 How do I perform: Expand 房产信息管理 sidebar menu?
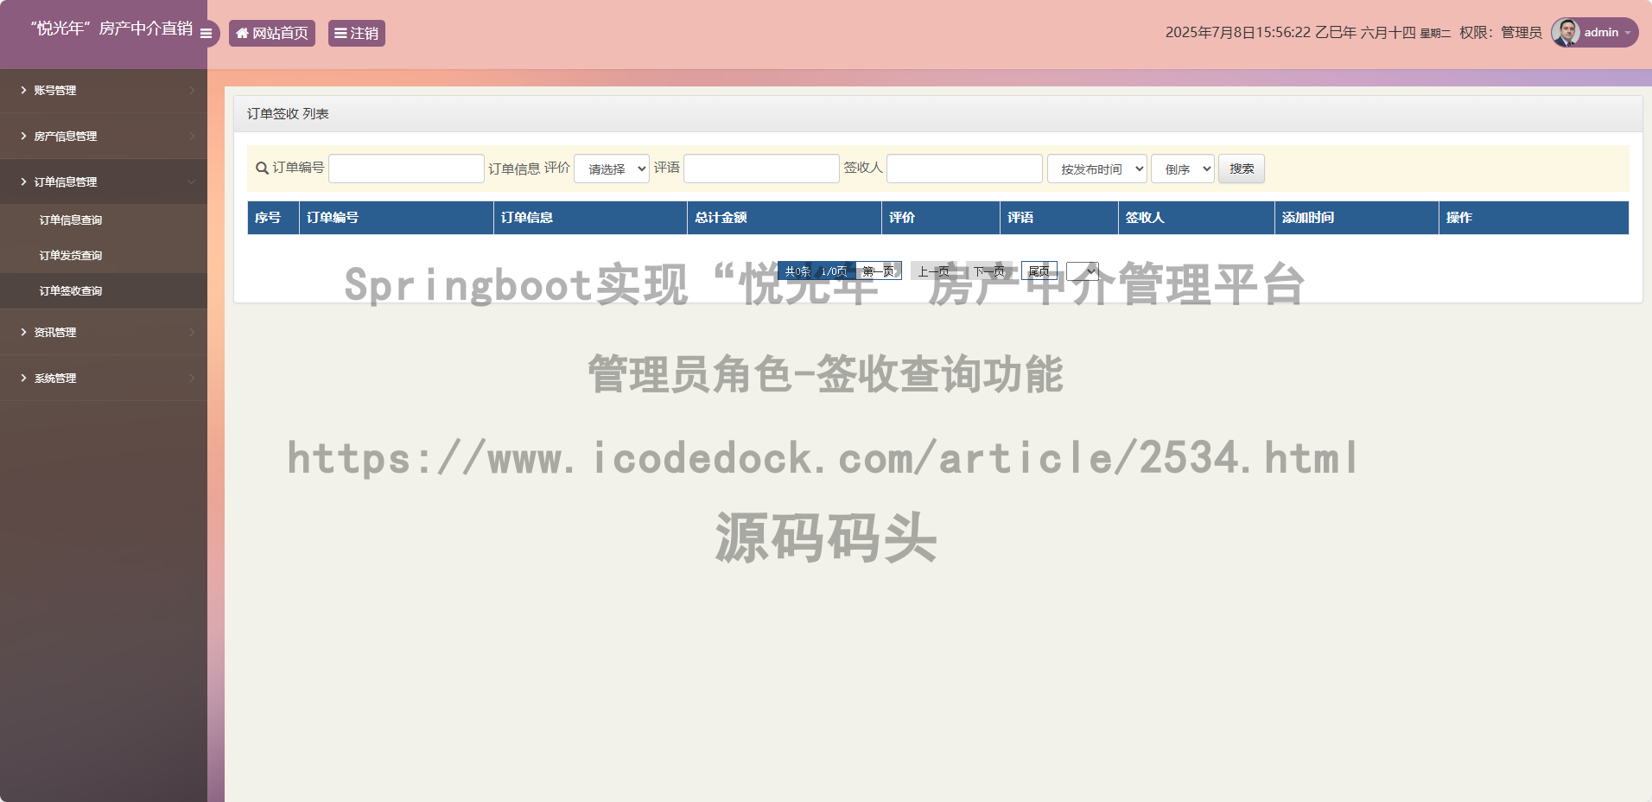[x=104, y=136]
